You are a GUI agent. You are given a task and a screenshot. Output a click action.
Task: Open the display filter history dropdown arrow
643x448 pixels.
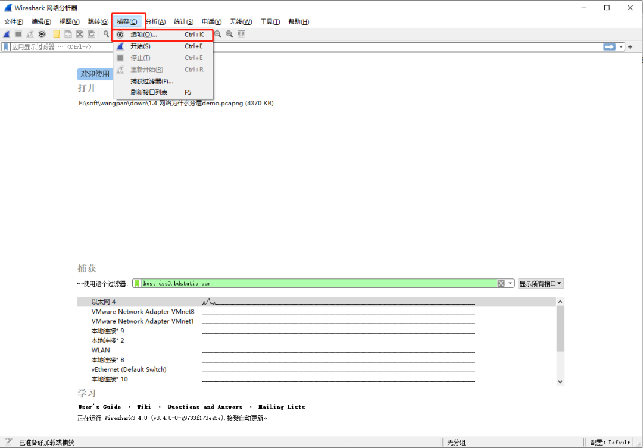click(621, 47)
